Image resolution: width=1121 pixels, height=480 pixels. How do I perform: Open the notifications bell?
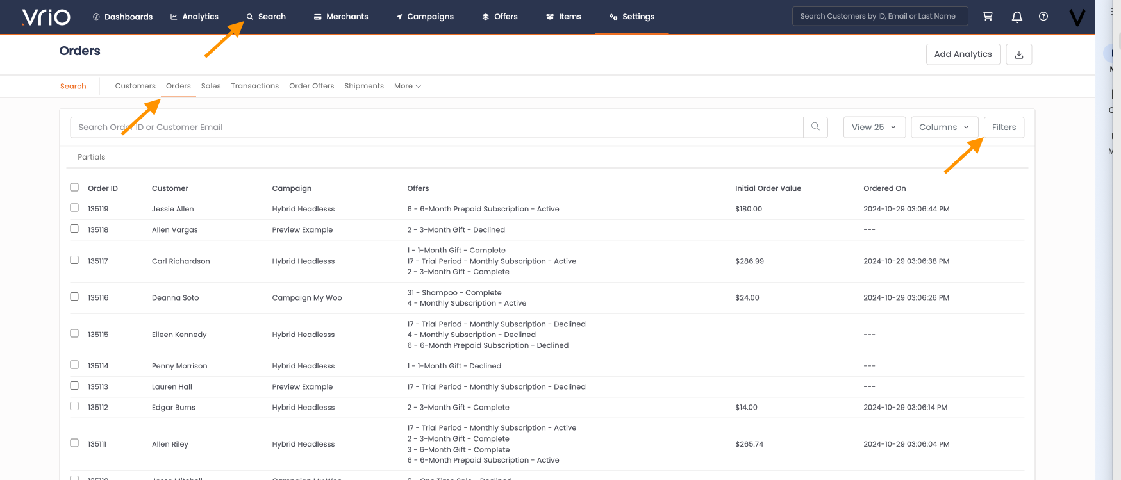click(1017, 17)
